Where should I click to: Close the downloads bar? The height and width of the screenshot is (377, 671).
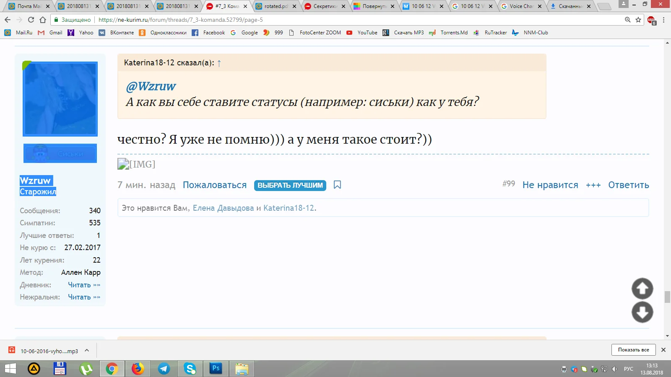click(x=663, y=350)
